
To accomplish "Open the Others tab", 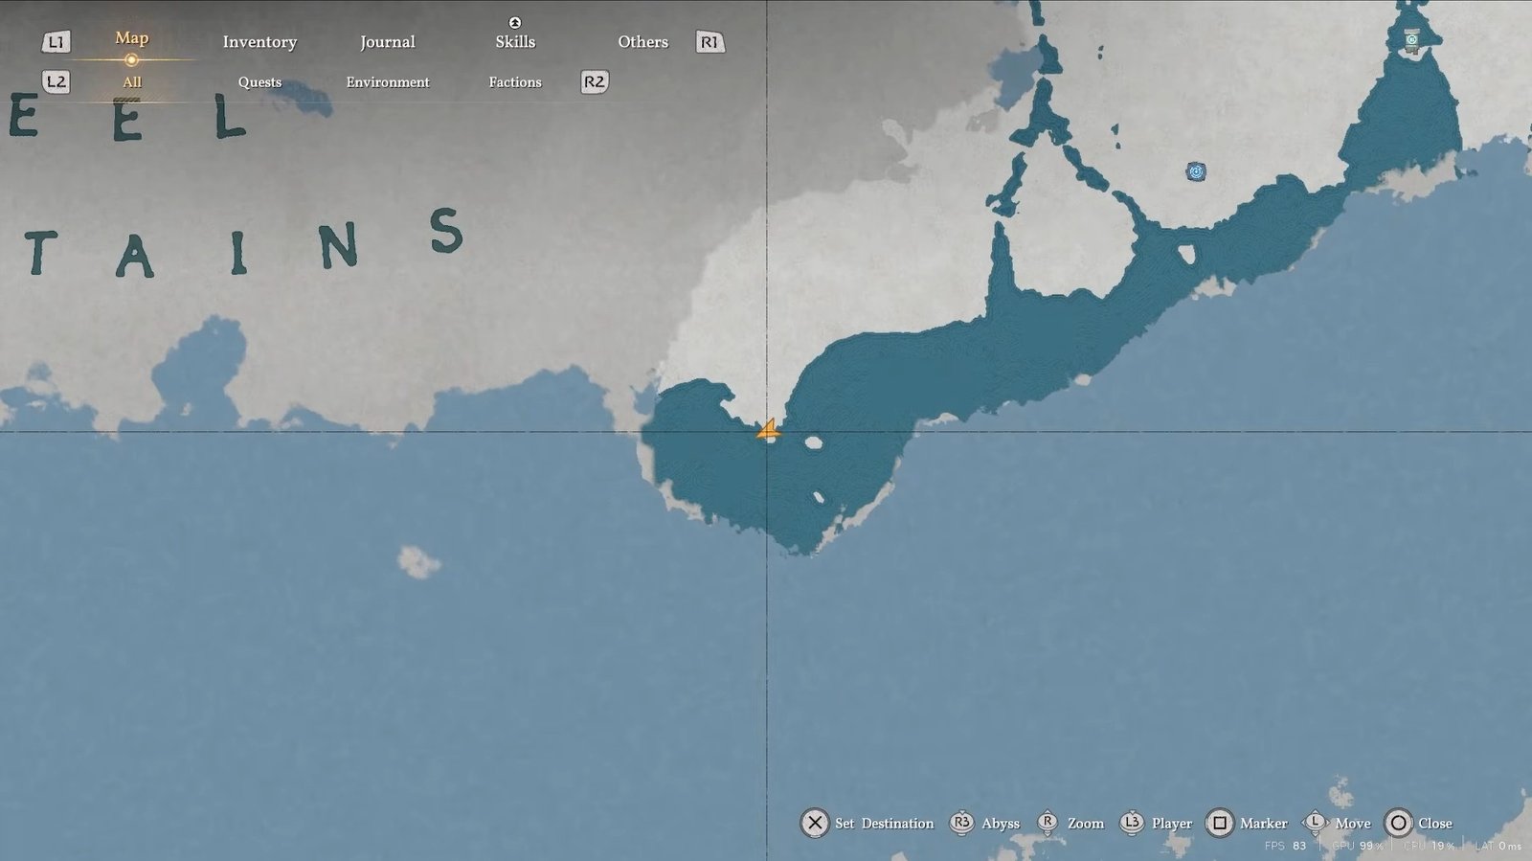I will (x=642, y=42).
